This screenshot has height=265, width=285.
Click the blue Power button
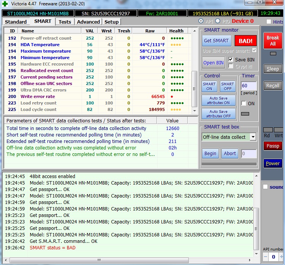click(272, 163)
